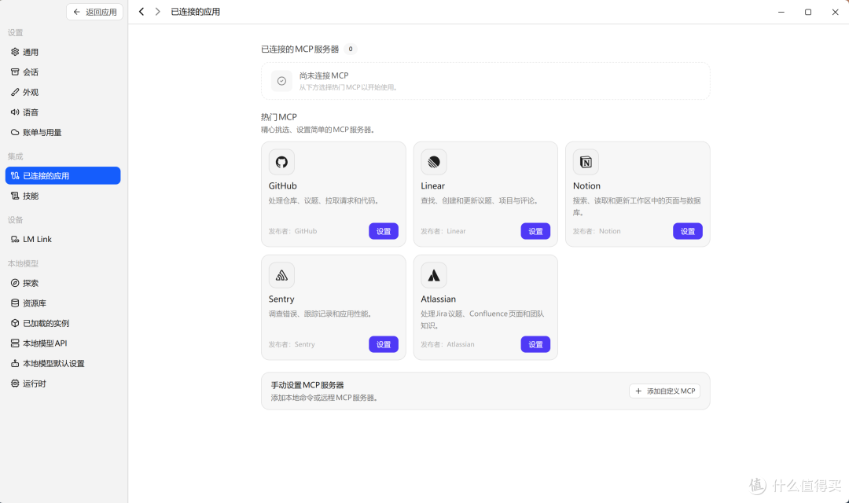Click the Sentry card title

click(281, 299)
